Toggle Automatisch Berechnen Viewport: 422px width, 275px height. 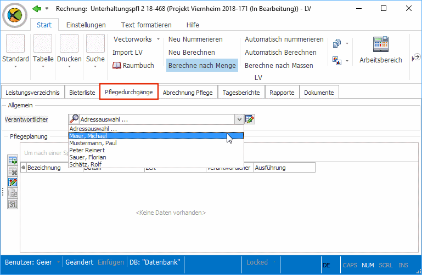(x=280, y=53)
